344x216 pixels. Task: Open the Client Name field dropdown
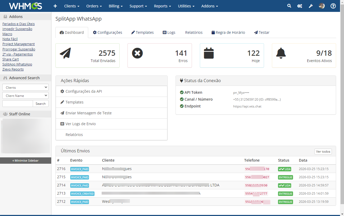[x=25, y=96]
